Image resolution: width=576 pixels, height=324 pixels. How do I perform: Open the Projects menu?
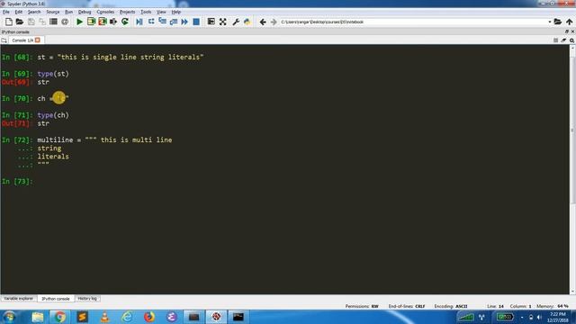tap(127, 12)
